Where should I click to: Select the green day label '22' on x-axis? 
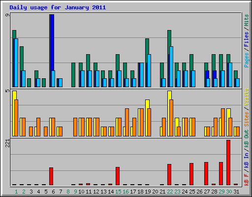click(x=170, y=192)
